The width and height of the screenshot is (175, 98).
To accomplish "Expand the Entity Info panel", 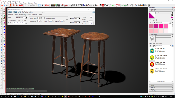I will point(150,9).
